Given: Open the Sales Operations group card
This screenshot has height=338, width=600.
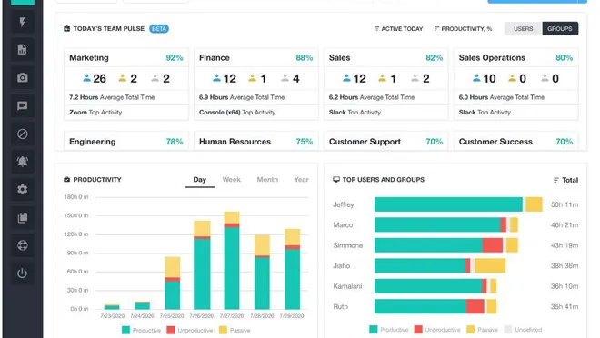Looking at the screenshot, I should [x=515, y=84].
